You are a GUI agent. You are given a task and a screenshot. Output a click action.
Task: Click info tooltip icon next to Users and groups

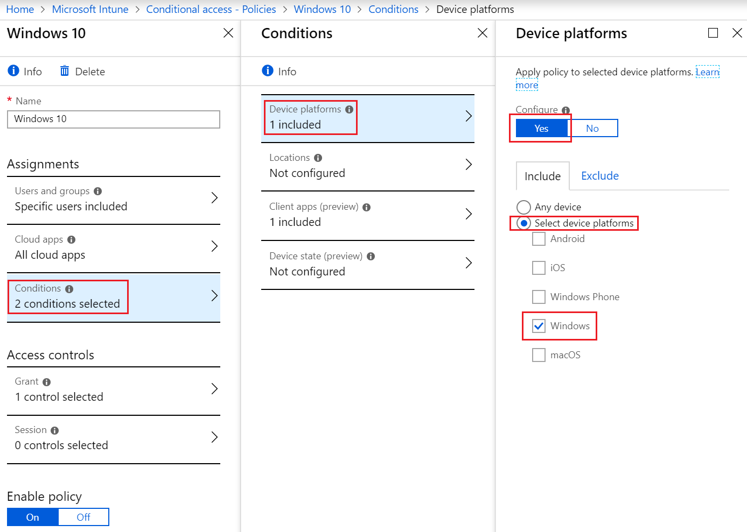coord(97,191)
